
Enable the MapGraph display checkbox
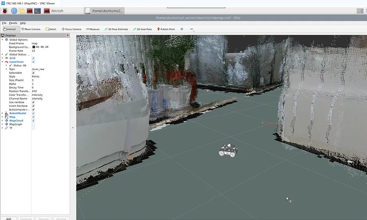point(33,124)
